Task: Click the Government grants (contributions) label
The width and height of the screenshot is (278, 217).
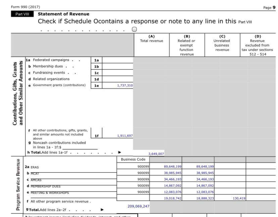Action: pos(59,85)
